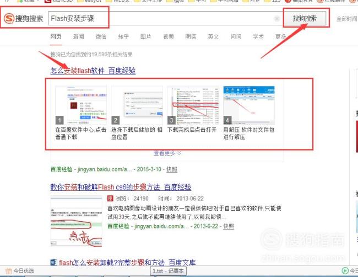Click step text 在百度软件中心,点击普通下载

click(x=81, y=133)
